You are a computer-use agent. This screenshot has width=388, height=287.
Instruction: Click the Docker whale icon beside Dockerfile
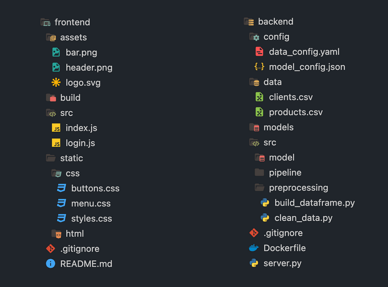click(x=253, y=248)
